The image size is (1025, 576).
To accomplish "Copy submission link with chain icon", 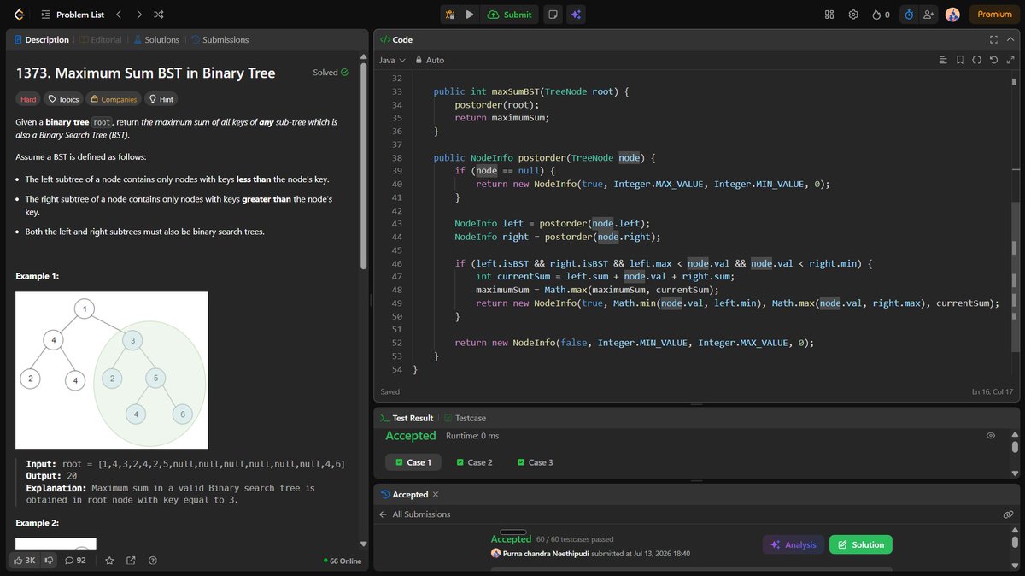I will click(1009, 514).
